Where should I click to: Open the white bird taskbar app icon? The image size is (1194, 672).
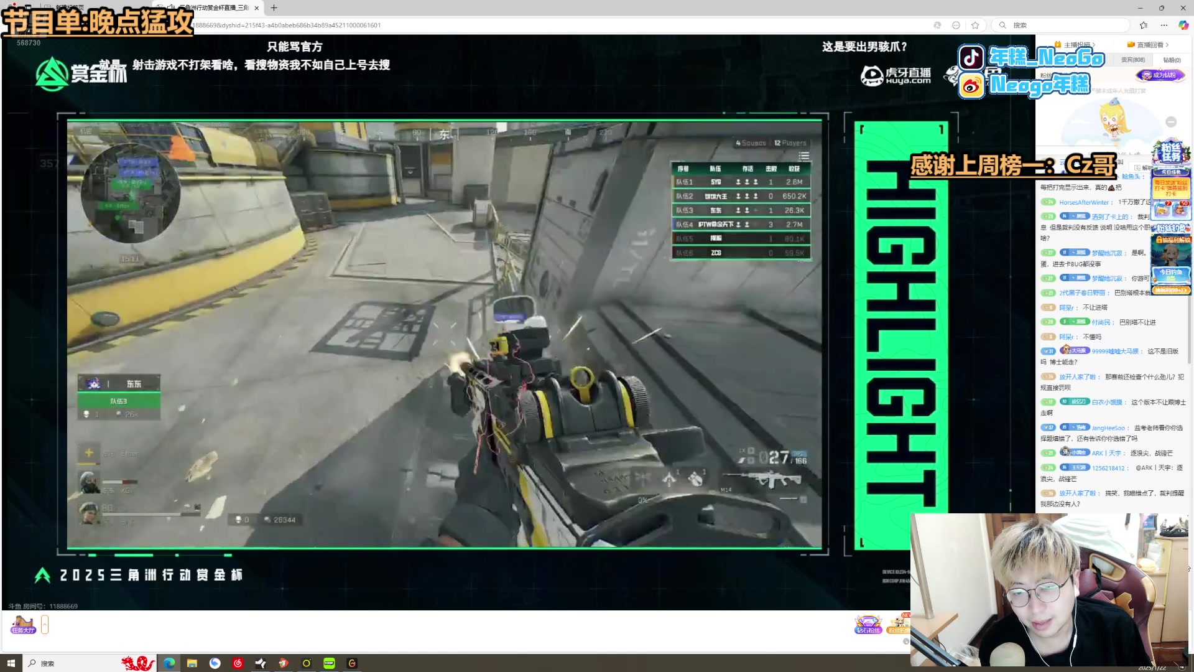tap(261, 663)
